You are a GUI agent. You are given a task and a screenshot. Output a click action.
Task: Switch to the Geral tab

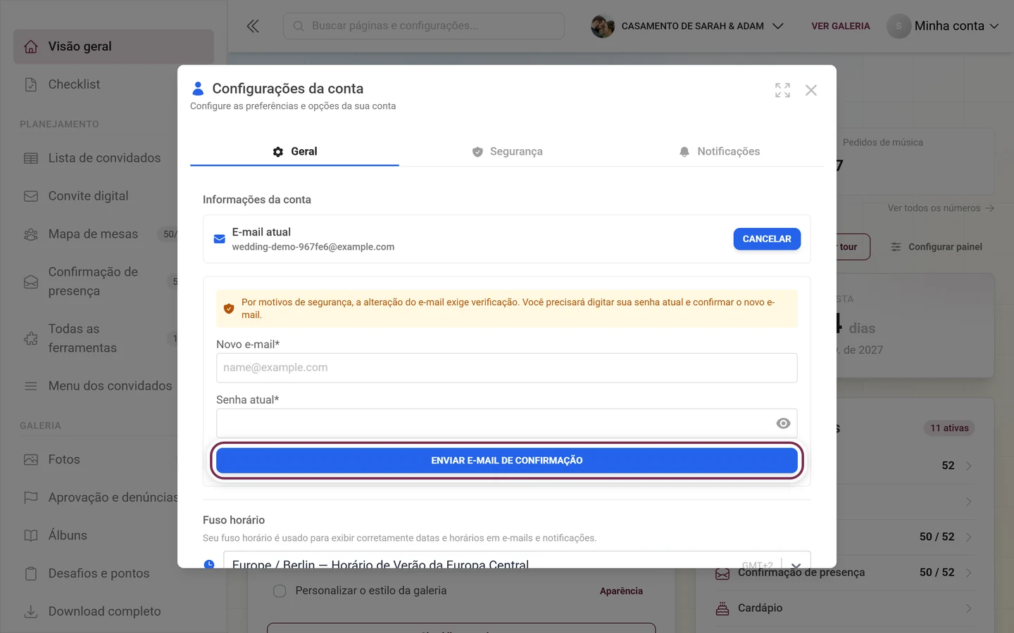tap(294, 152)
